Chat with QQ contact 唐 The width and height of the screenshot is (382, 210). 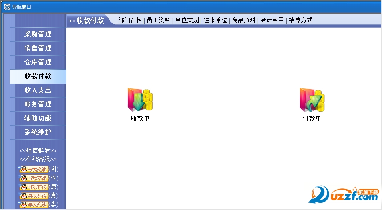34,187
